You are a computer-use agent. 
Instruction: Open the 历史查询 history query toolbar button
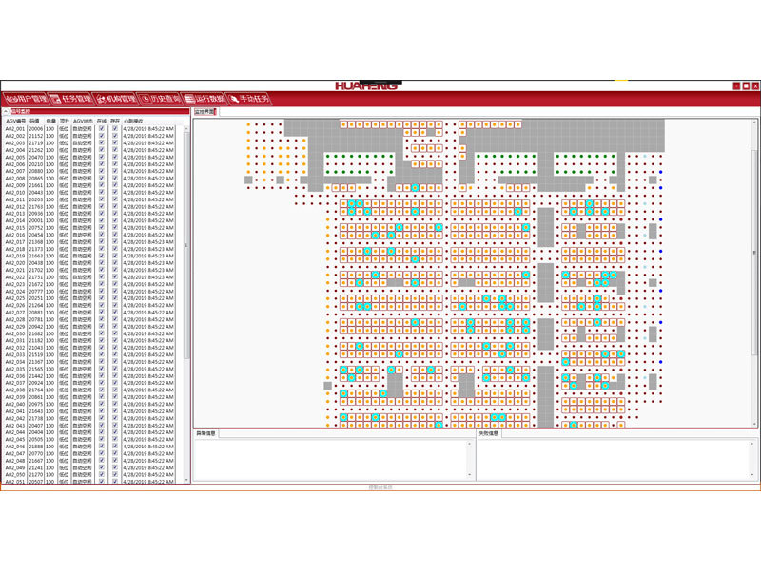(x=159, y=98)
